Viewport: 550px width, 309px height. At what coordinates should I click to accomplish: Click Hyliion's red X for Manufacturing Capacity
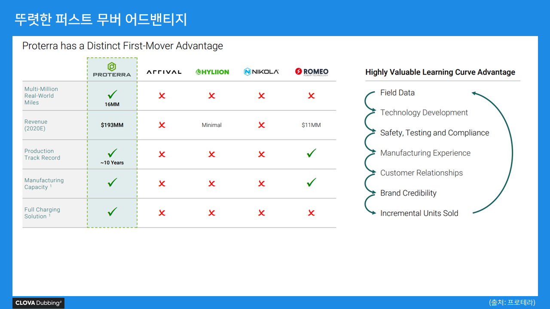(212, 184)
